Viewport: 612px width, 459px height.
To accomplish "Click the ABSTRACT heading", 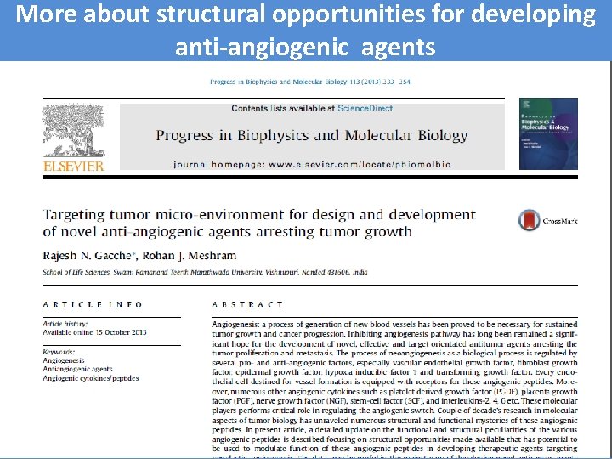I will tap(248, 304).
